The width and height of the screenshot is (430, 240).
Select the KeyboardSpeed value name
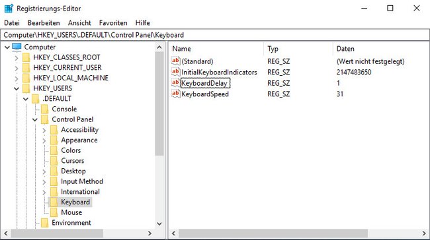point(205,94)
